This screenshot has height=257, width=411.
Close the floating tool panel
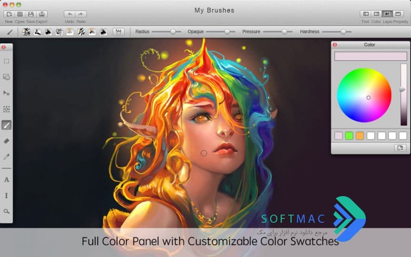4,47
